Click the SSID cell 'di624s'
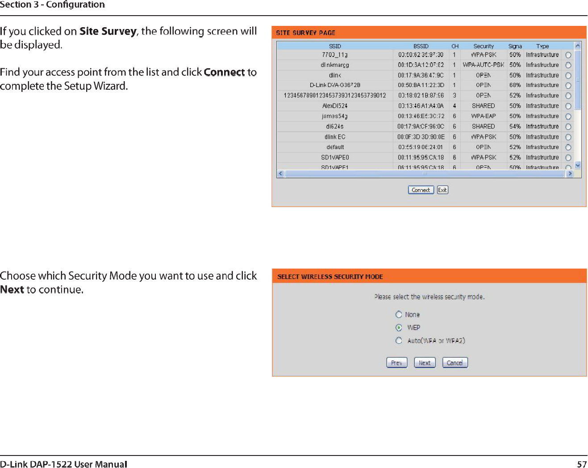The width and height of the screenshot is (588, 468). 335,127
